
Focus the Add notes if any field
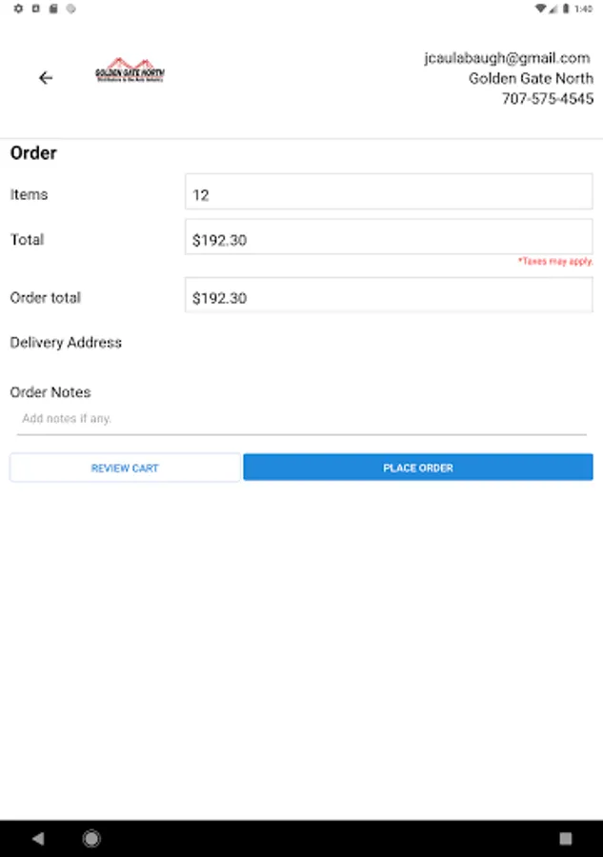click(x=301, y=419)
